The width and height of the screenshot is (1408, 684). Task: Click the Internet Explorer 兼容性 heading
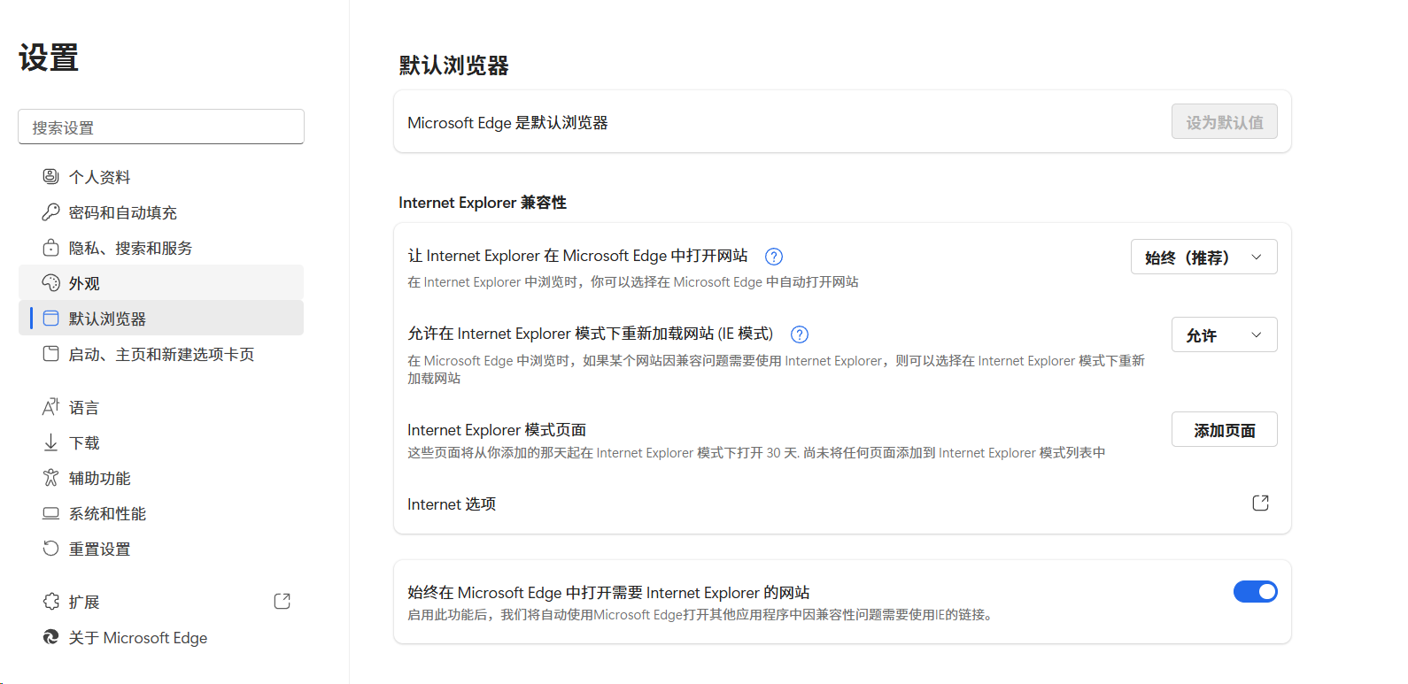[483, 203]
